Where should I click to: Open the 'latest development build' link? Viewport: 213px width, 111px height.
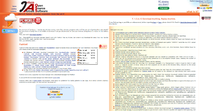pos(188,22)
